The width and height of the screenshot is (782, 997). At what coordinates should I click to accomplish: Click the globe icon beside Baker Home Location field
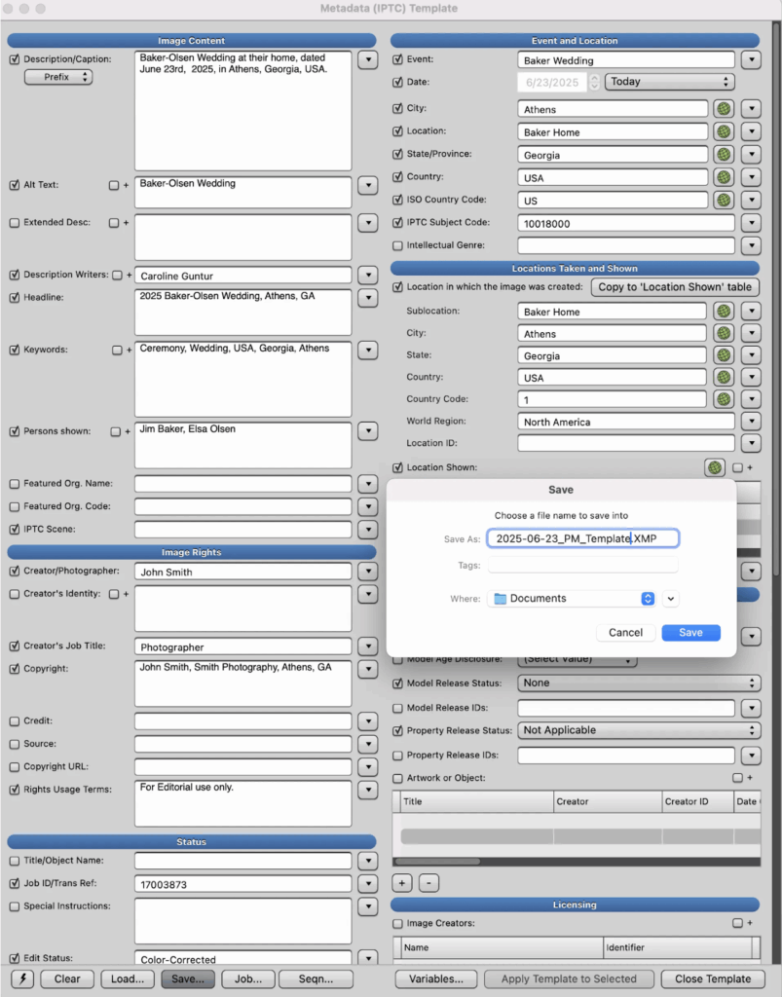(x=724, y=131)
